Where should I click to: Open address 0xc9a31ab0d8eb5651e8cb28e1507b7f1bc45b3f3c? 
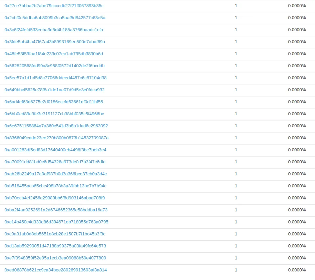pyautogui.click(x=55, y=234)
